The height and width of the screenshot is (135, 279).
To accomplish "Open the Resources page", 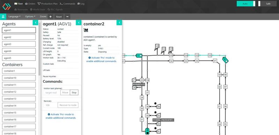I will click(x=21, y=9).
